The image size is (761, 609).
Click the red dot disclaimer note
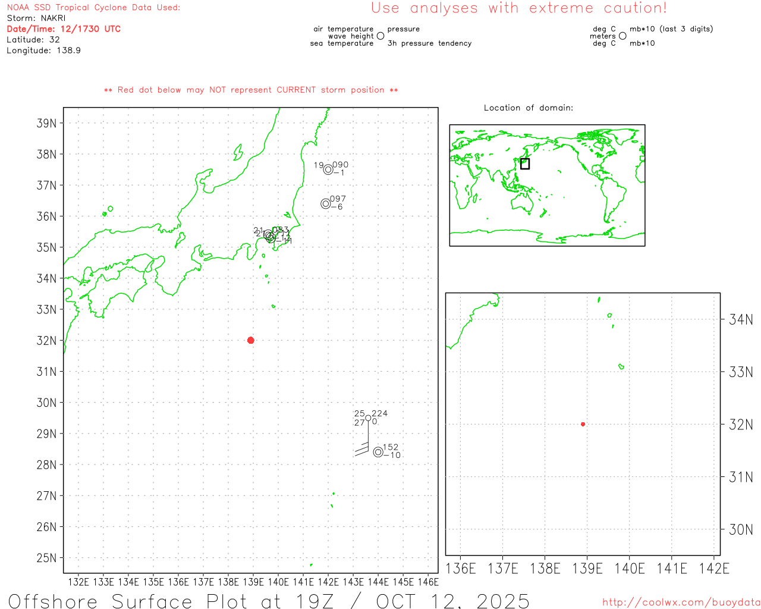[251, 90]
